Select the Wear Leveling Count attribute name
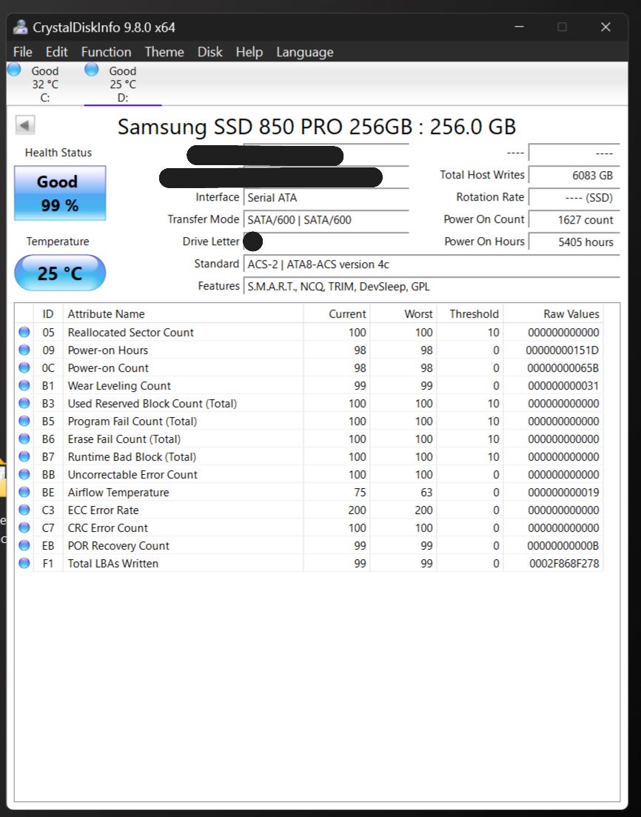 119,386
